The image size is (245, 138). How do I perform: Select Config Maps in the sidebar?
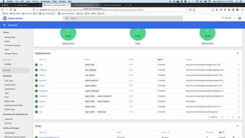click(10, 133)
